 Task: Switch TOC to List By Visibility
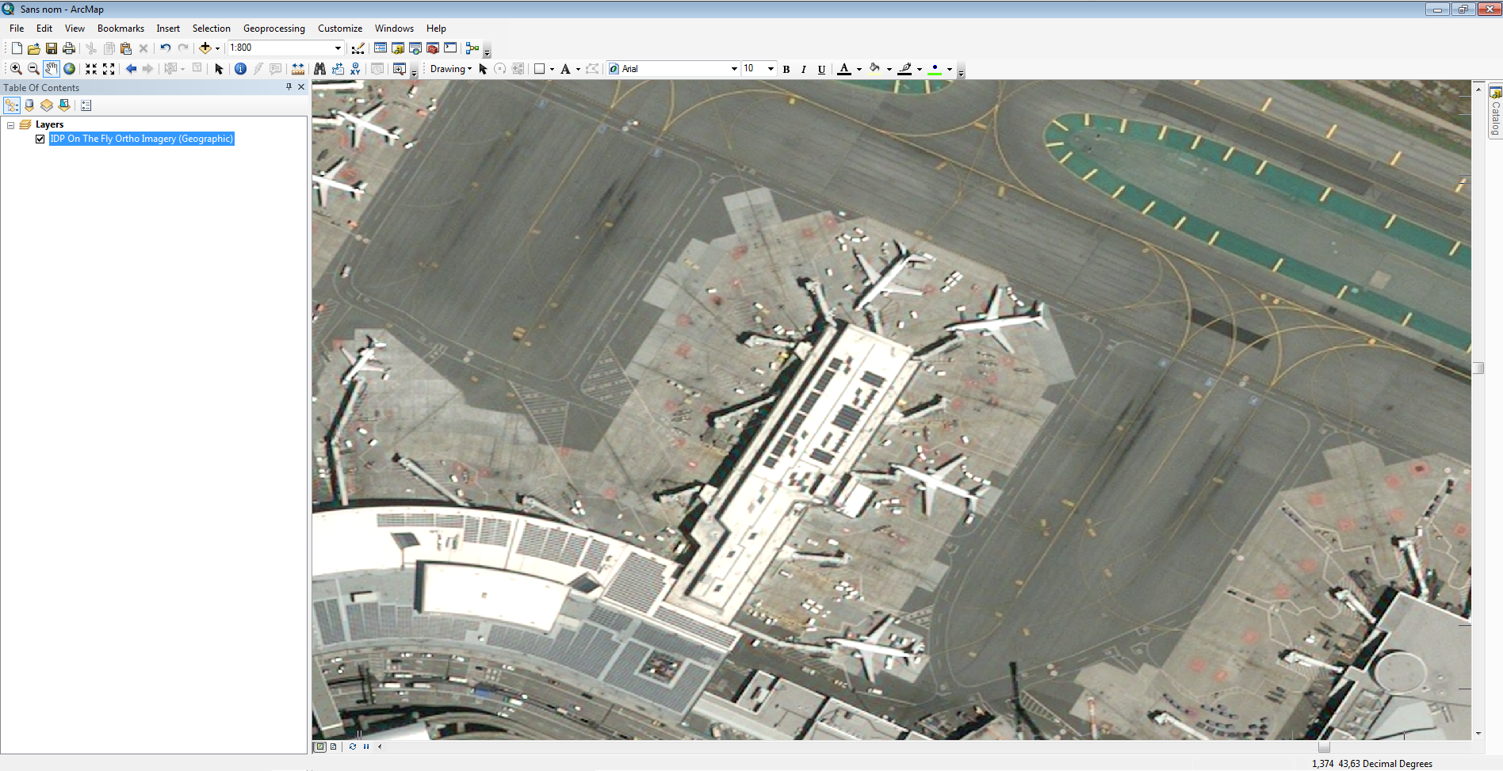tap(47, 105)
